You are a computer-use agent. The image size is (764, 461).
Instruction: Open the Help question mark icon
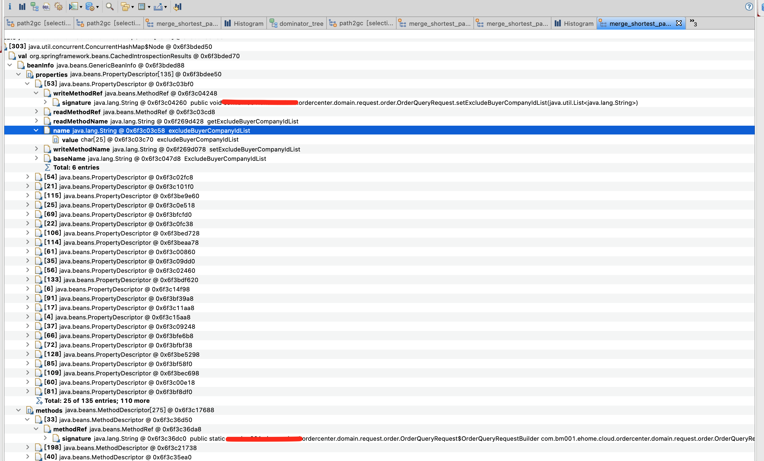(749, 7)
